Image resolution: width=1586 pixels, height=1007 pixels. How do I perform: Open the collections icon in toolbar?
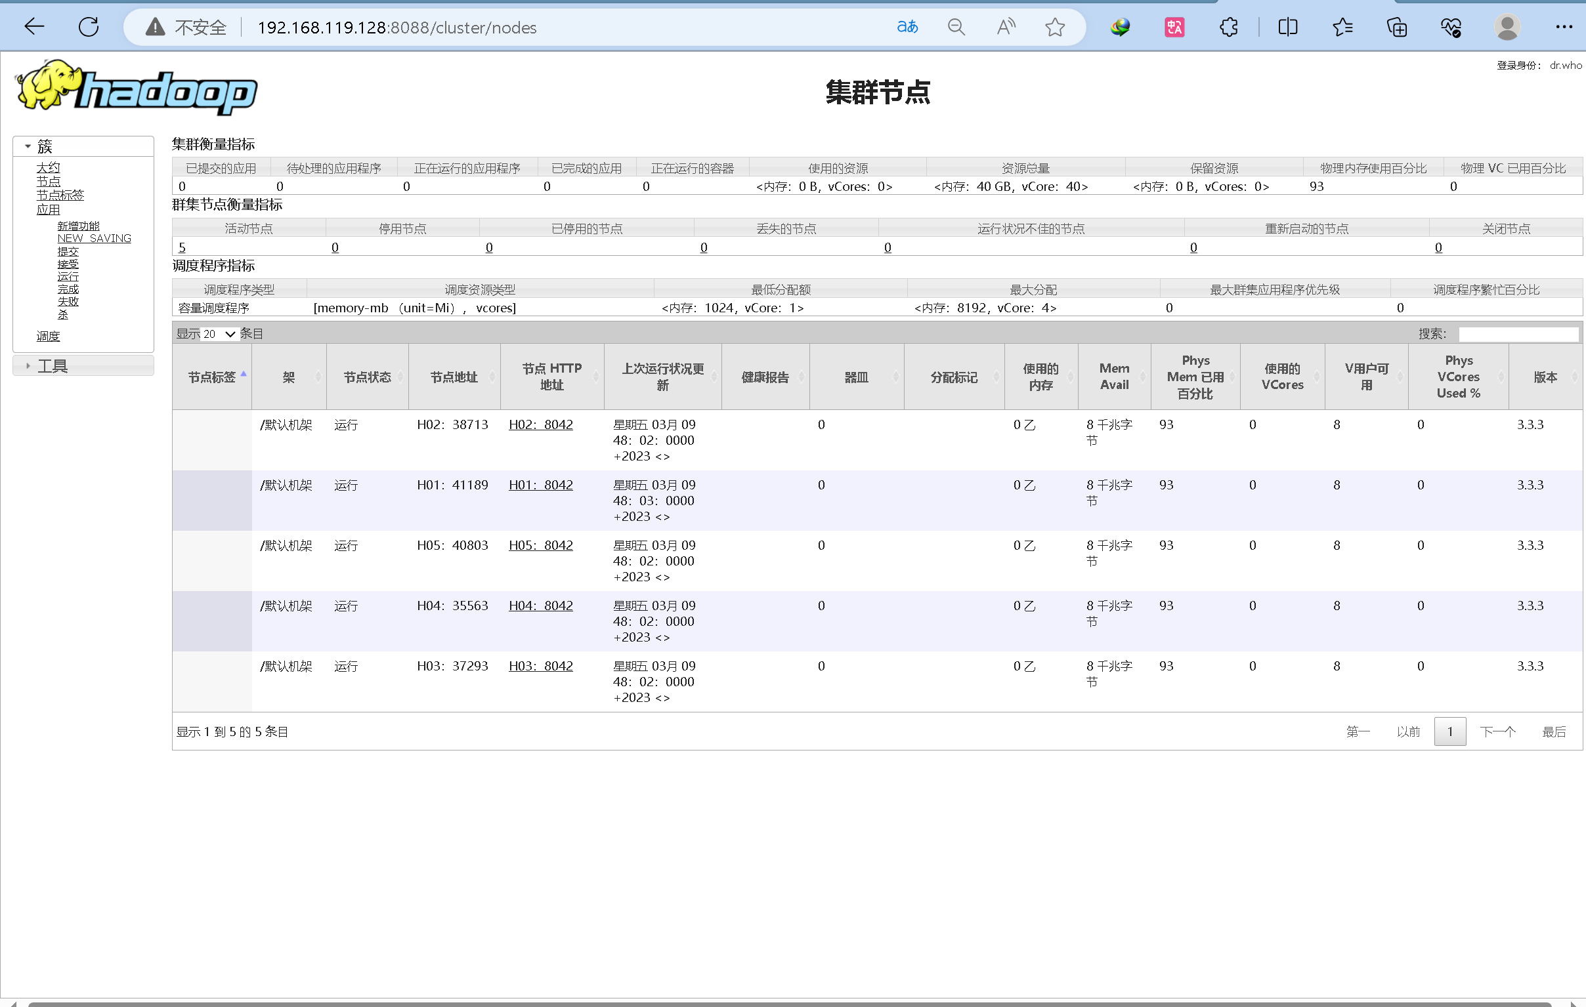point(1396,27)
